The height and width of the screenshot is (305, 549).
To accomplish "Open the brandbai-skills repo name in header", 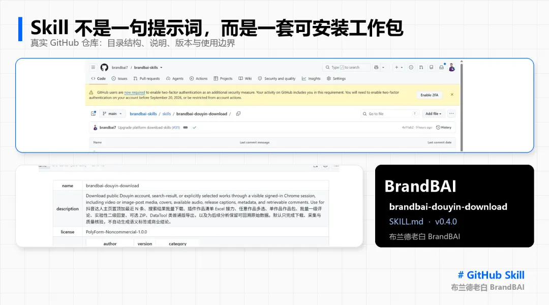I will [146, 68].
